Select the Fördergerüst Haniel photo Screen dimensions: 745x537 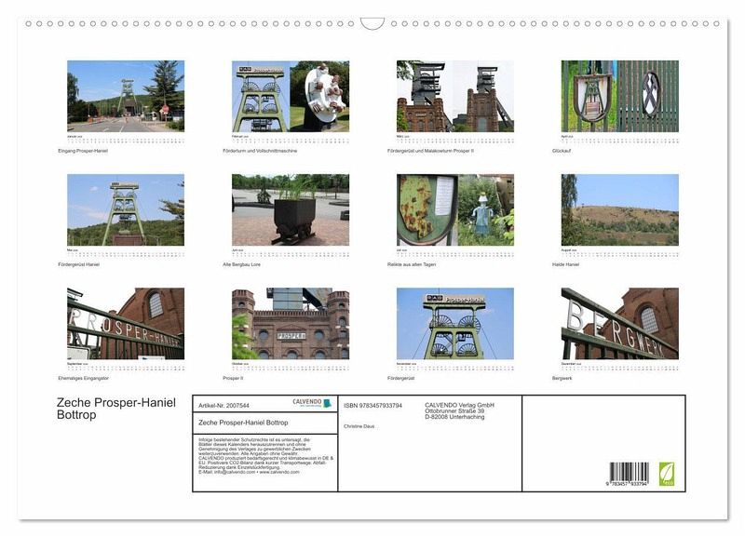126,209
